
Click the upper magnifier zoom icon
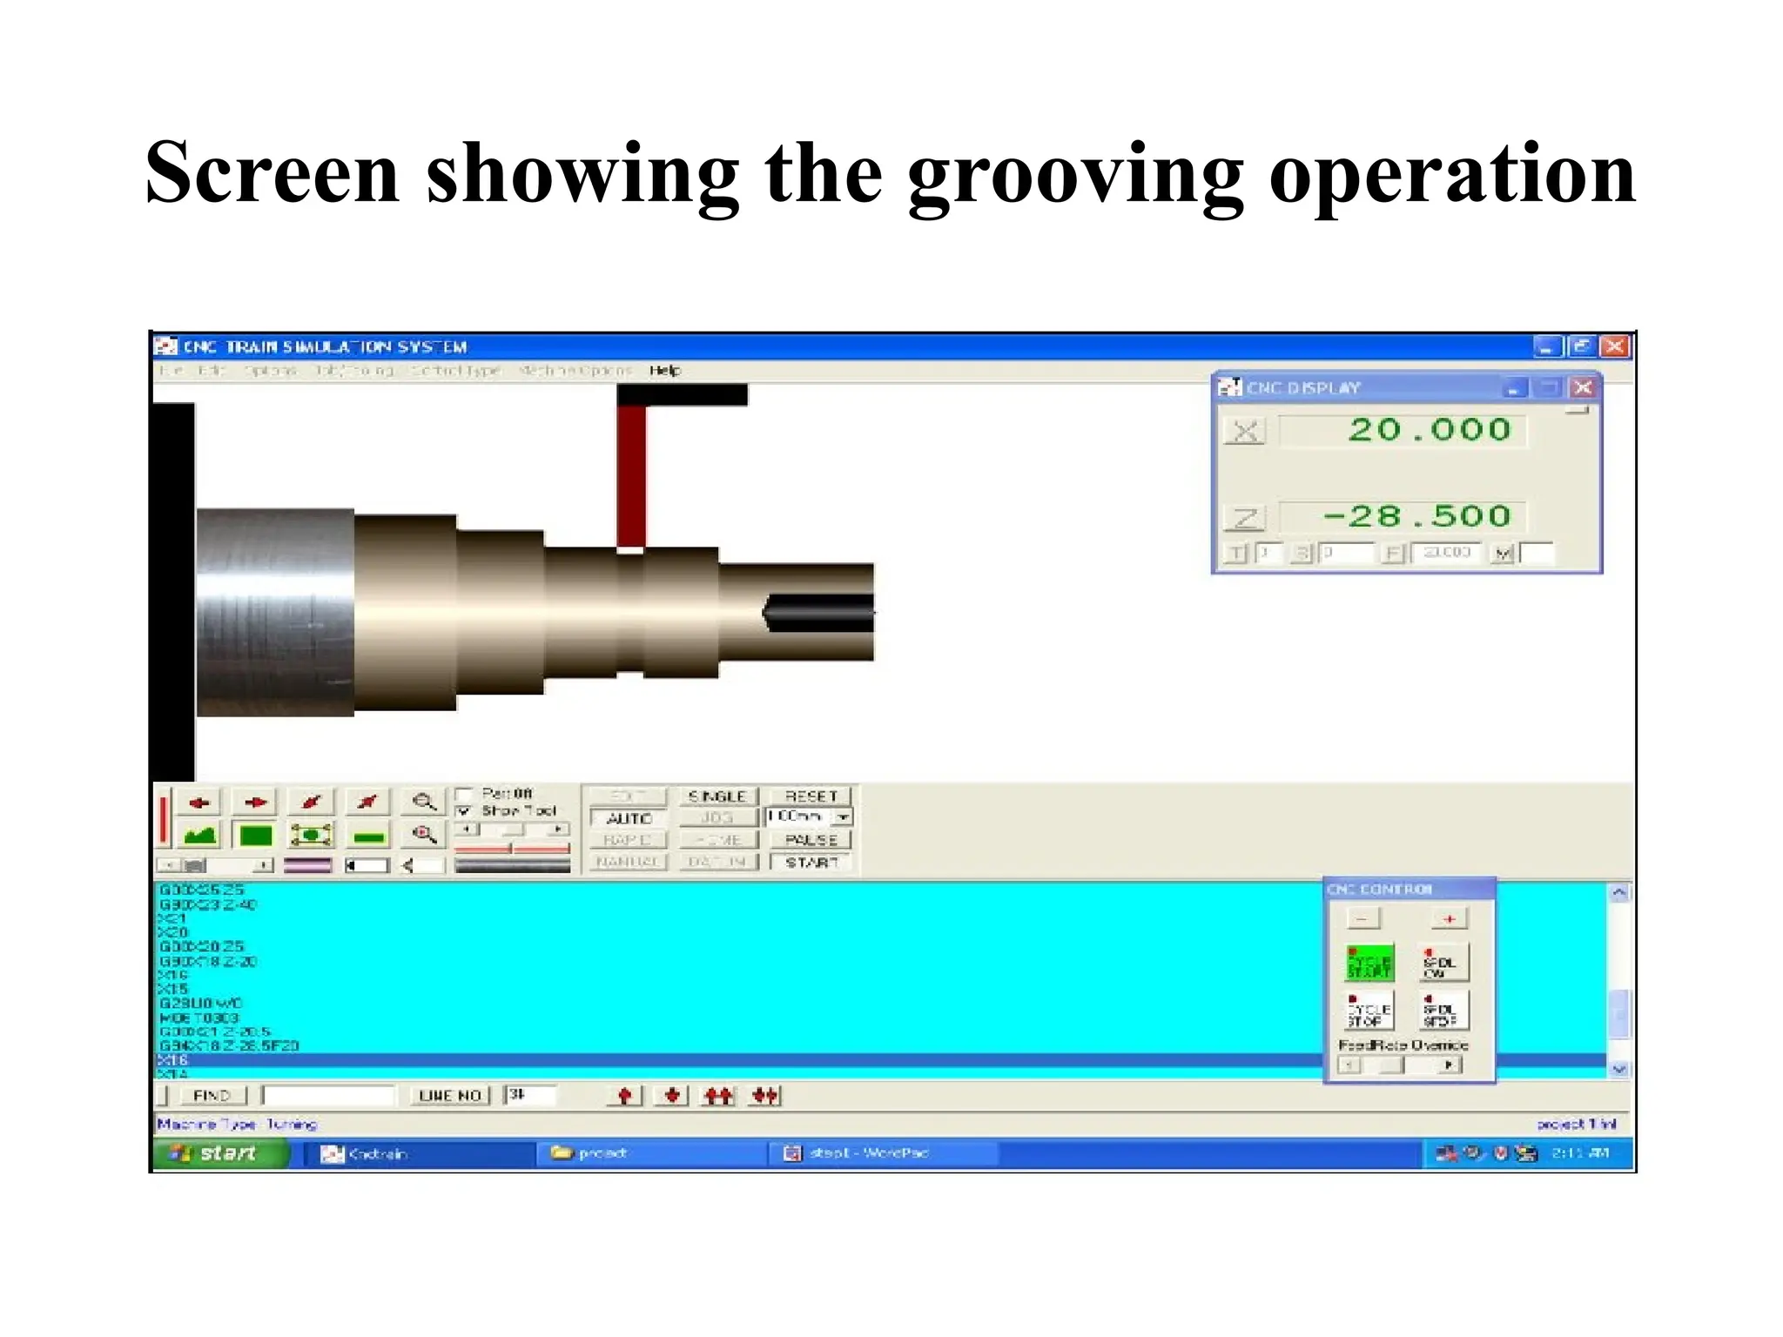coord(424,802)
